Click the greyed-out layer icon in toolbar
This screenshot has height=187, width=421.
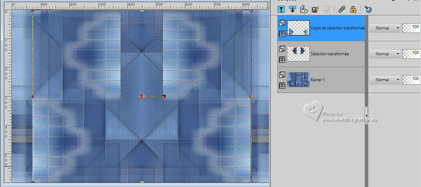pos(327,9)
